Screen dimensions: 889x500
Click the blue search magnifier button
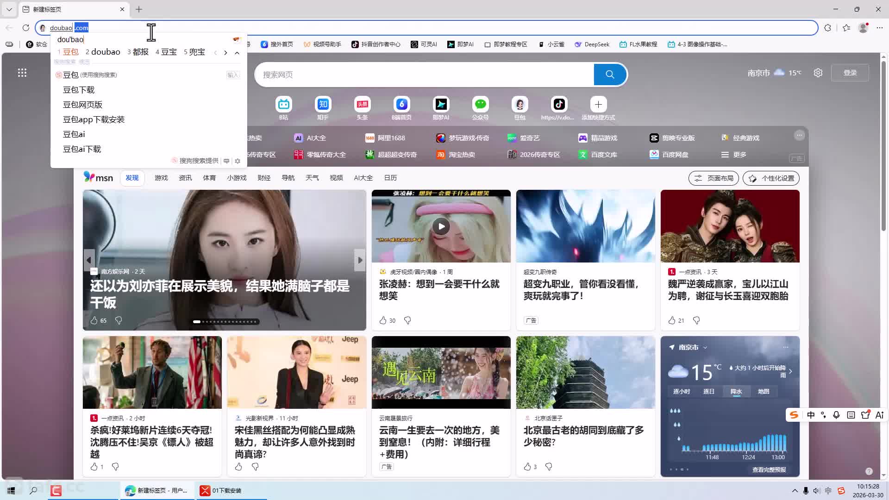coord(610,75)
